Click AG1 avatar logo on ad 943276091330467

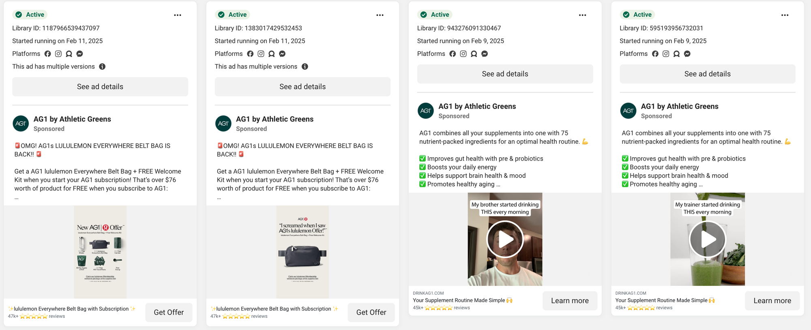426,111
